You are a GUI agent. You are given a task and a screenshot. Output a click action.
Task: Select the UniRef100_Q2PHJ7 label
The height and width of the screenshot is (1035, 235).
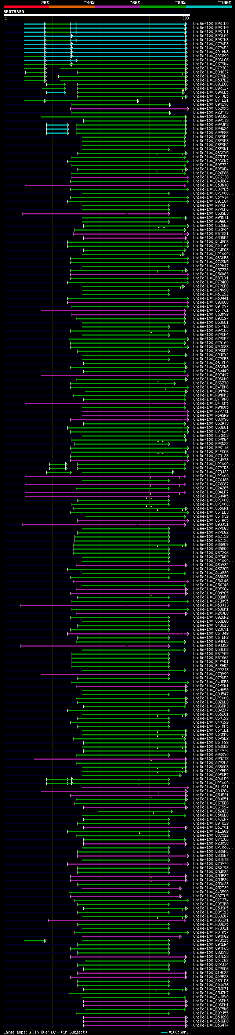pyautogui.click(x=211, y=266)
